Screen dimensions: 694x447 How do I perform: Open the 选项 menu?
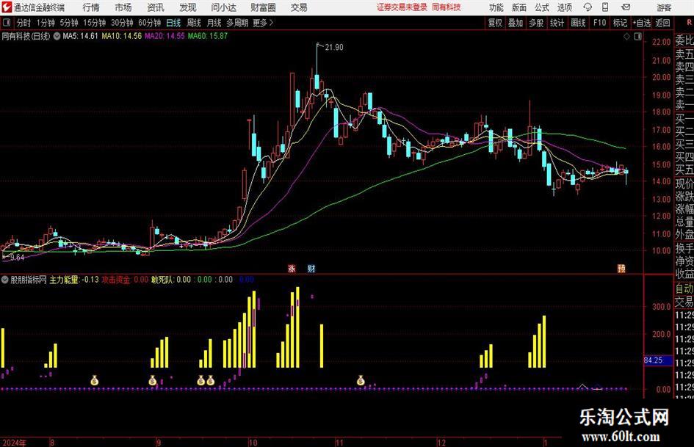(x=564, y=7)
